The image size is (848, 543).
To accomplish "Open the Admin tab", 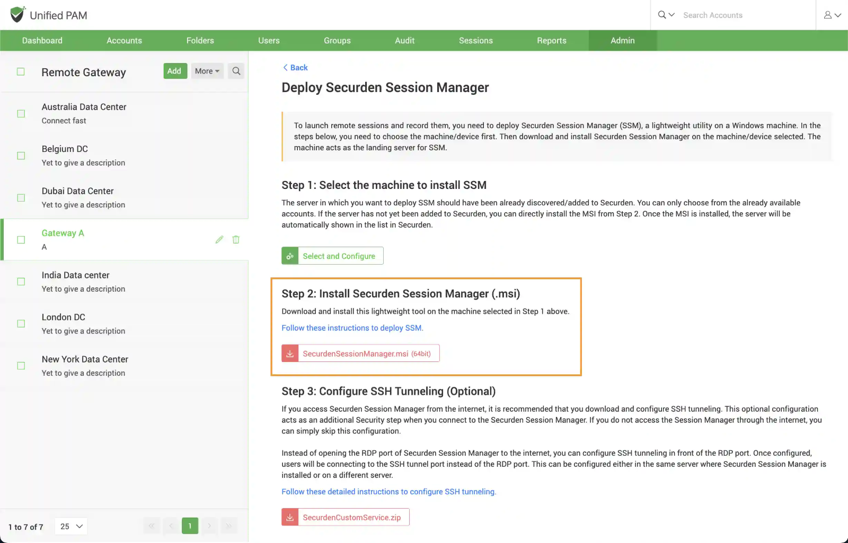I will [623, 41].
